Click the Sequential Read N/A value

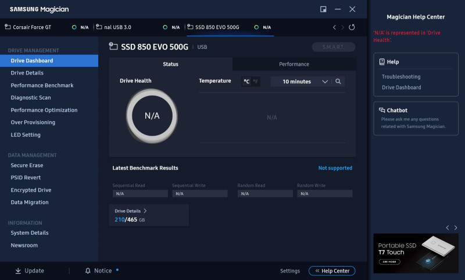(x=140, y=194)
